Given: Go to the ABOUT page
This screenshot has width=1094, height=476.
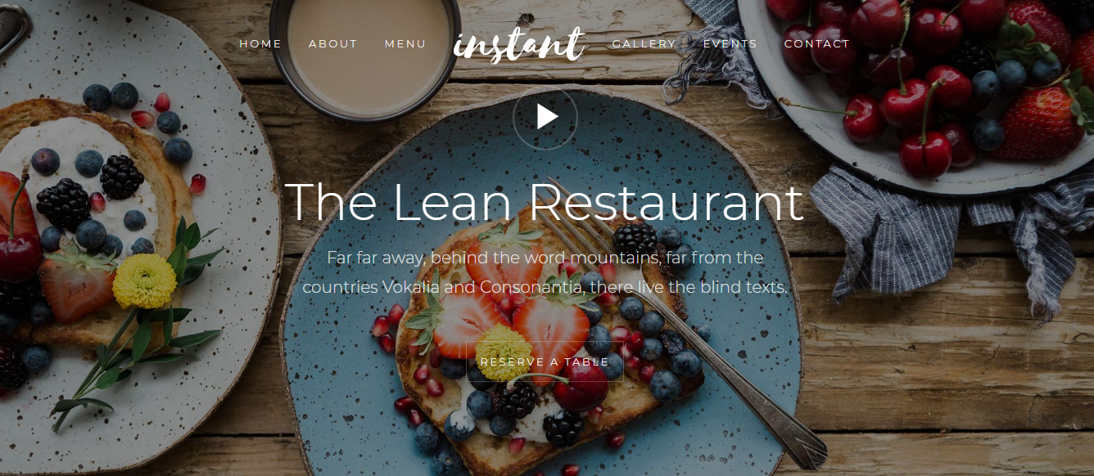Looking at the screenshot, I should point(333,44).
